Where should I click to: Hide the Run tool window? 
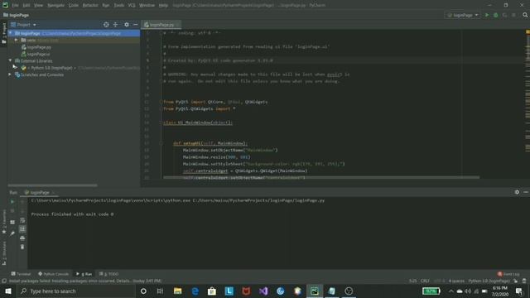[526, 192]
